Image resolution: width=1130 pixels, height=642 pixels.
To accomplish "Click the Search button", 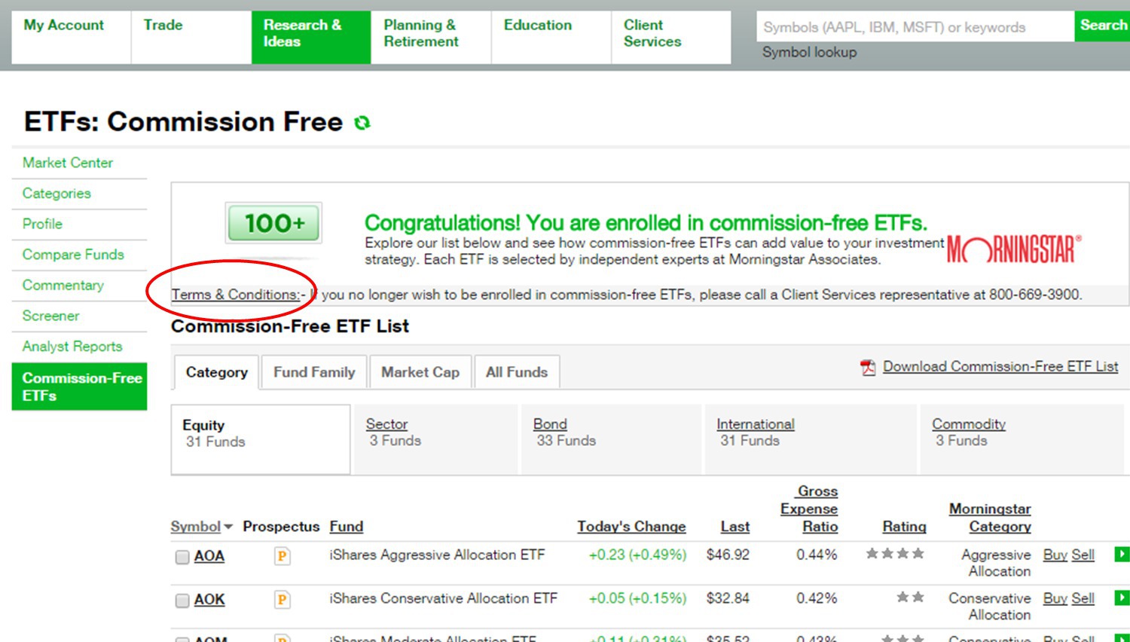I will 1102,26.
